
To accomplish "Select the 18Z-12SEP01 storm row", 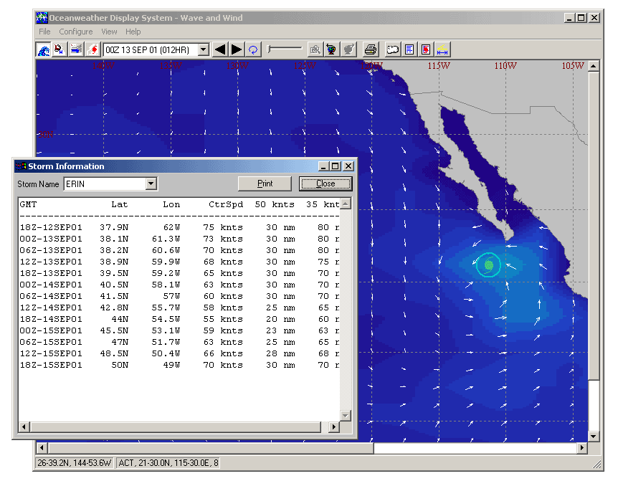I will tap(179, 227).
